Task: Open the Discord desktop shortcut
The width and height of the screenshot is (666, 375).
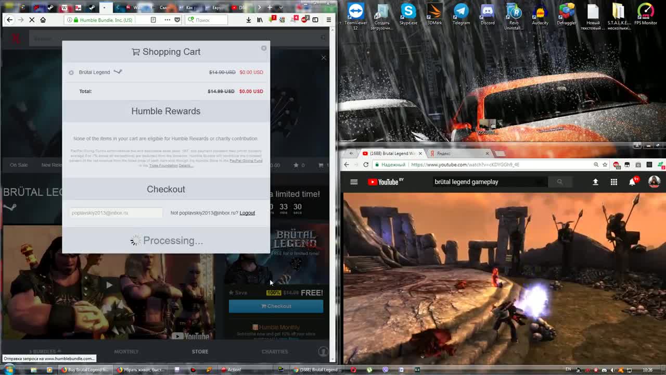Action: tap(488, 15)
